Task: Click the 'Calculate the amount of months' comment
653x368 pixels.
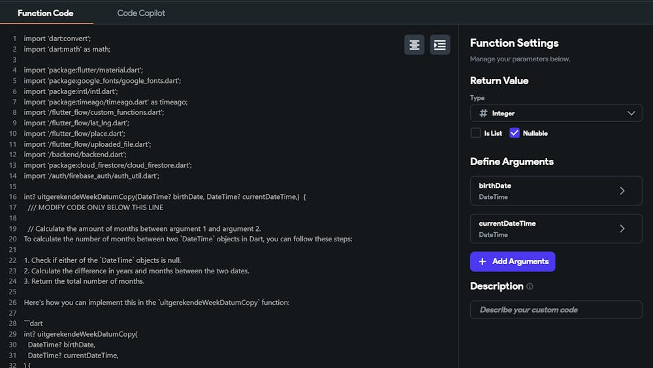Action: coord(144,228)
